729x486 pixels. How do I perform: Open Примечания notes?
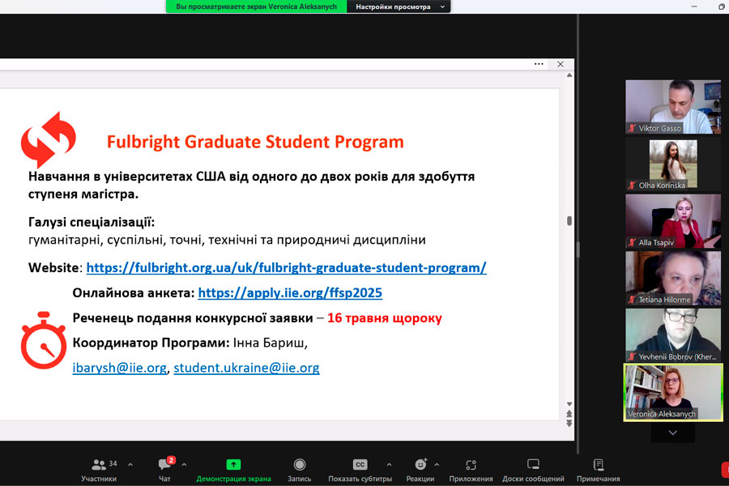pyautogui.click(x=599, y=470)
